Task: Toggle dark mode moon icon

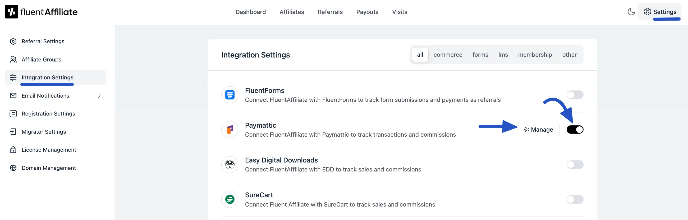Action: point(631,12)
